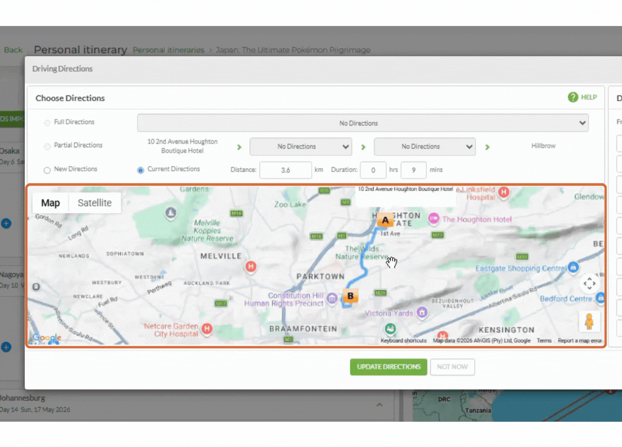Switch to the Satellite view tab
This screenshot has height=447, width=622.
click(95, 203)
